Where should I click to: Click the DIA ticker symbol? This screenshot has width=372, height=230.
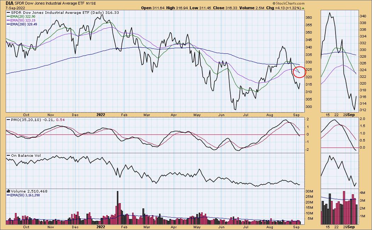coord(10,3)
